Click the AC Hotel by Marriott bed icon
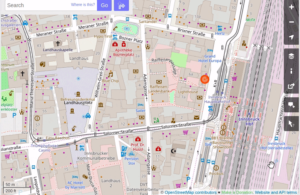 (75, 177)
